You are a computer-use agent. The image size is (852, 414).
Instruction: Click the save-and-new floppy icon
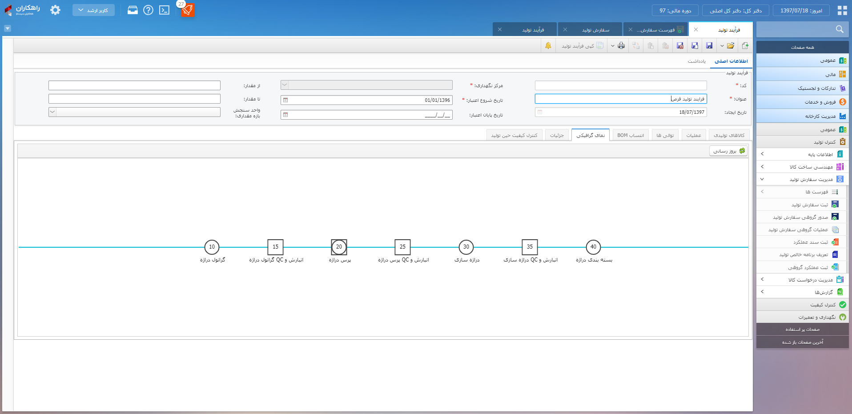click(695, 46)
